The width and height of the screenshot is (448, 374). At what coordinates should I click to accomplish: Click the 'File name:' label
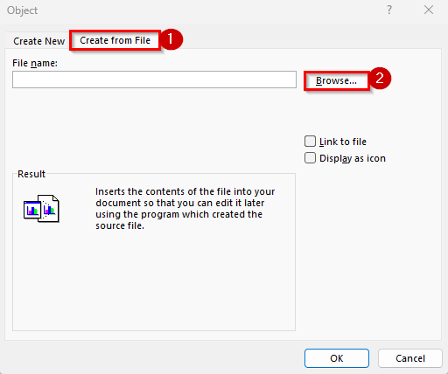point(35,63)
